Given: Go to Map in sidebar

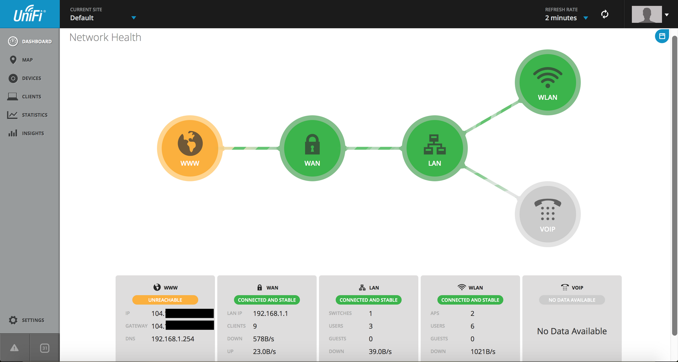Looking at the screenshot, I should tap(27, 60).
